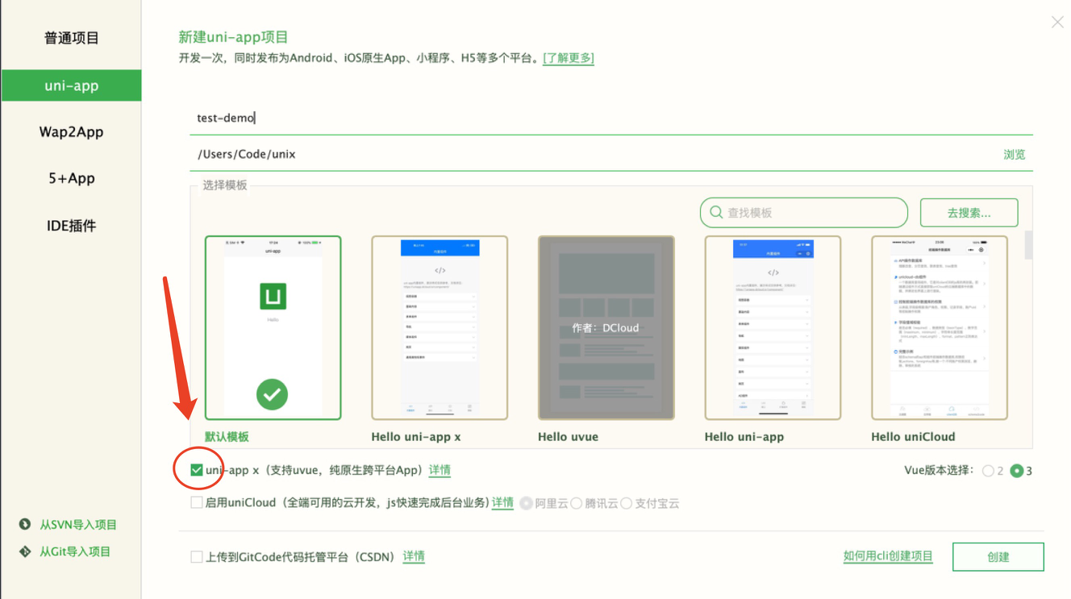
Task: Open the 5+App project tab
Action: pos(71,178)
